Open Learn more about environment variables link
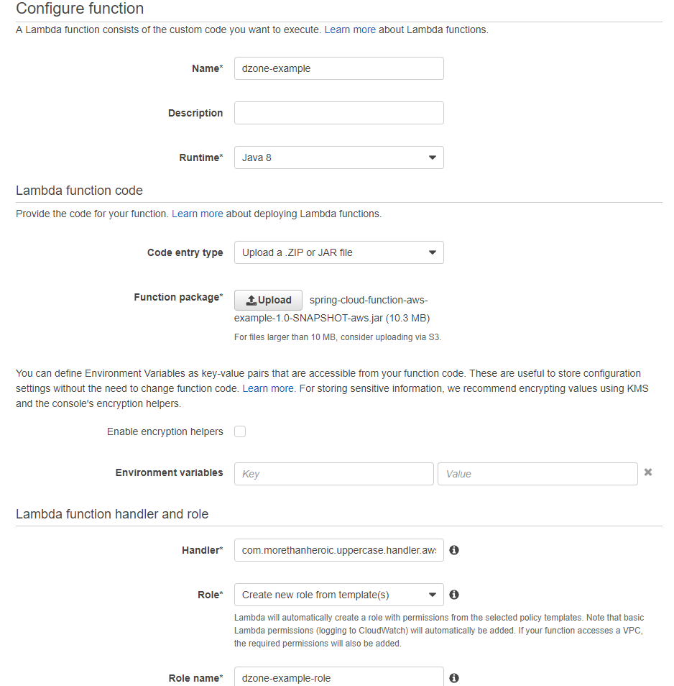The width and height of the screenshot is (674, 686). tap(268, 388)
